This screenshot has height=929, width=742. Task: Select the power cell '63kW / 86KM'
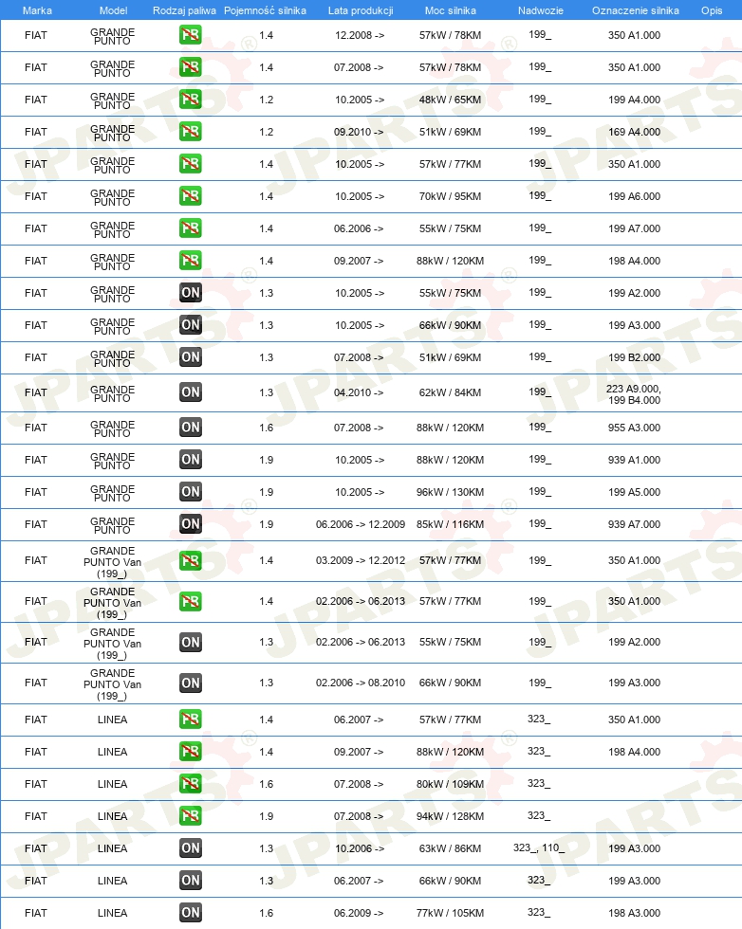pos(450,848)
